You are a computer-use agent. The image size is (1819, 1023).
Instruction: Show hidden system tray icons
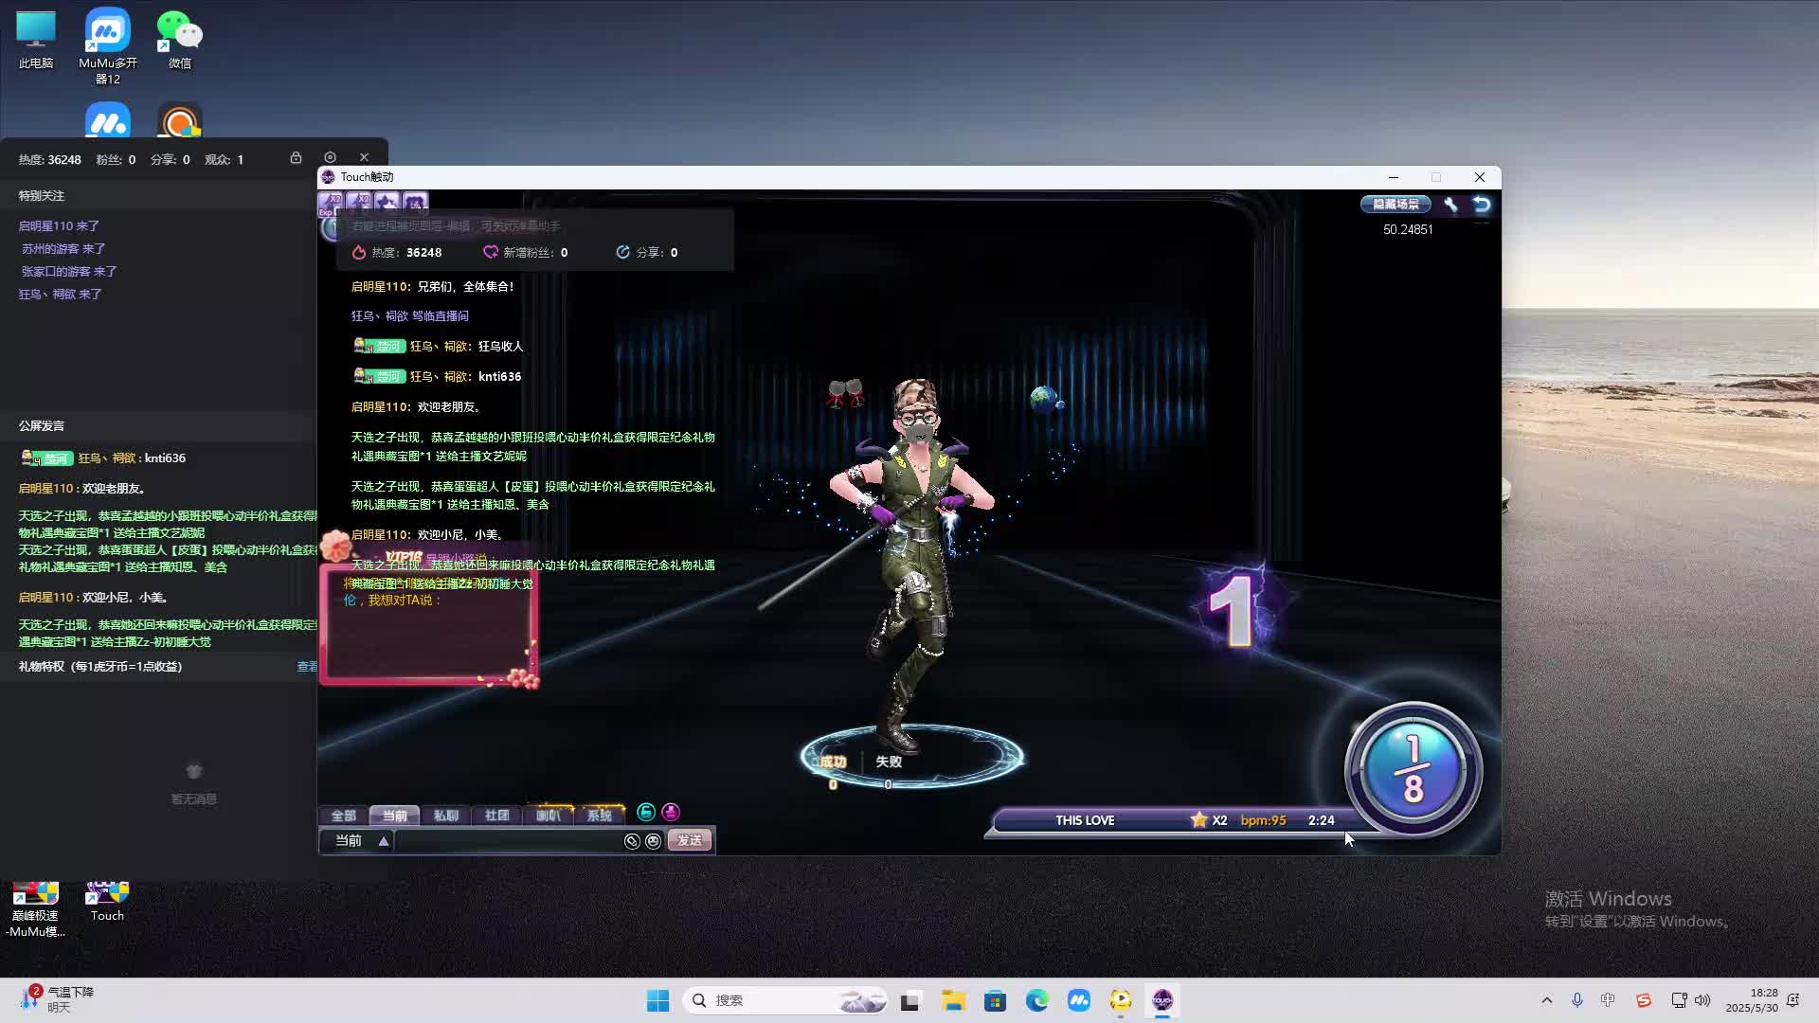[1547, 1000]
